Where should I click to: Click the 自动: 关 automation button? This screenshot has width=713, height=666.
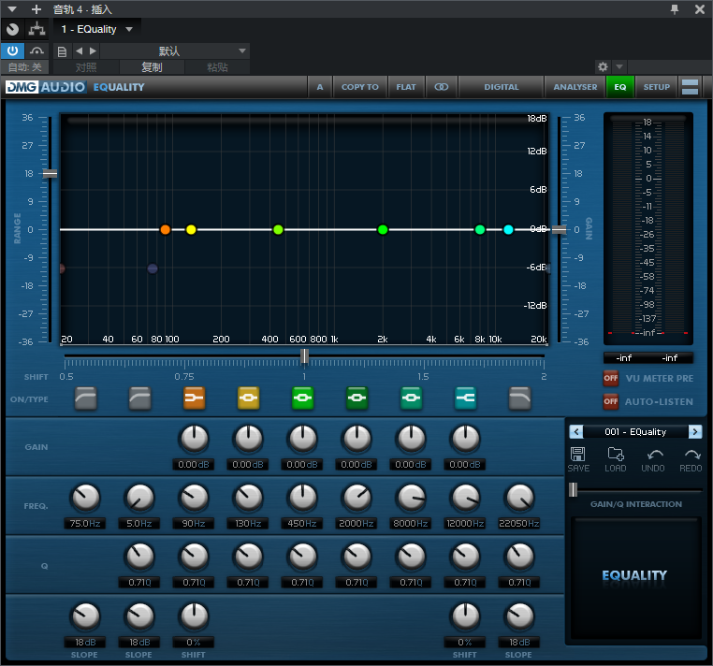(x=25, y=67)
